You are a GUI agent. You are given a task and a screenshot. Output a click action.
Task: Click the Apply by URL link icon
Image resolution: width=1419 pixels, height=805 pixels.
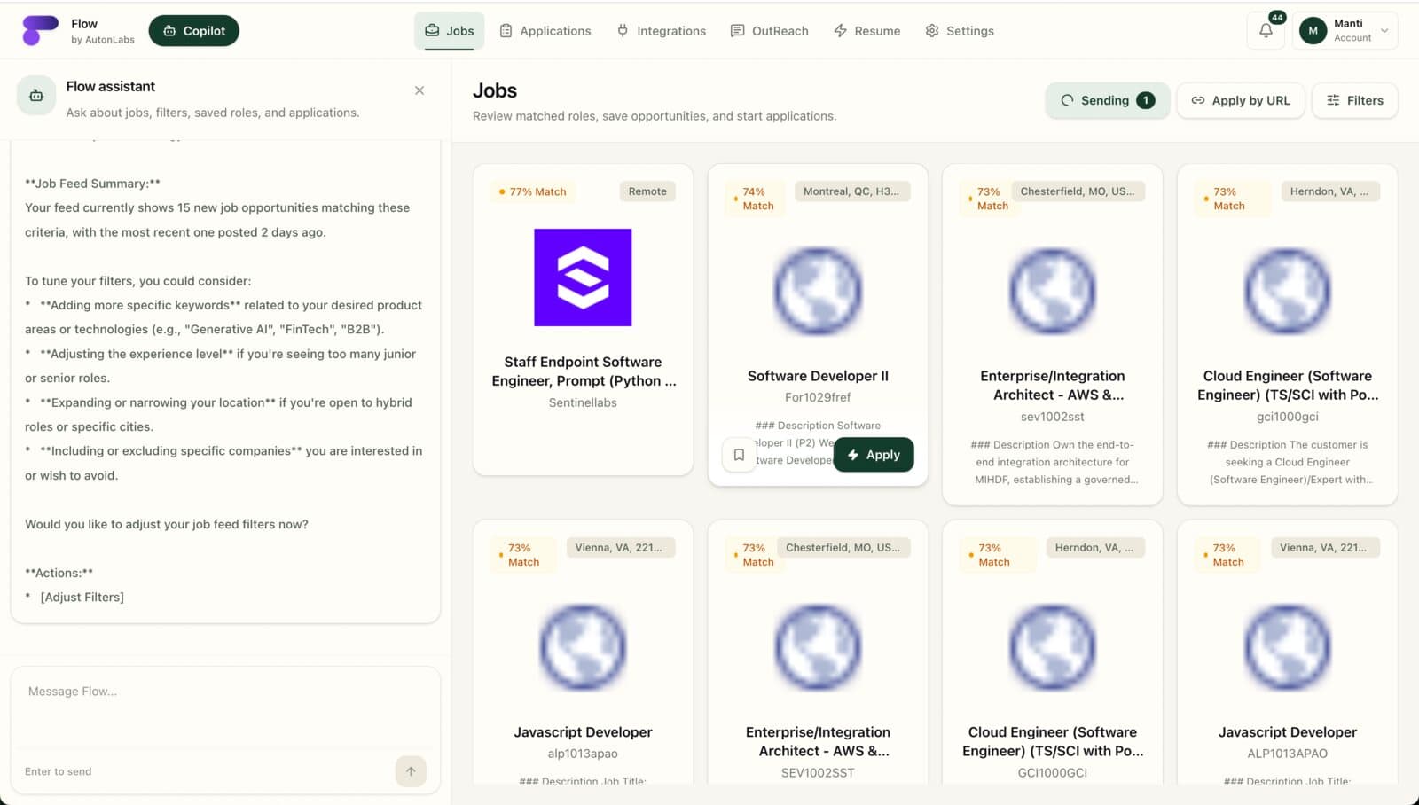(1198, 100)
